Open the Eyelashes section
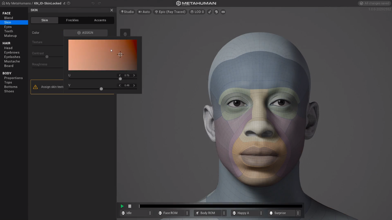 click(x=12, y=57)
